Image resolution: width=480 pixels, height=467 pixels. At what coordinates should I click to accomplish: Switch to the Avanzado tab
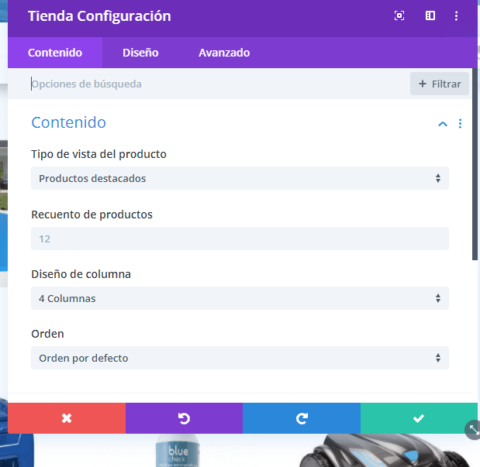point(224,53)
